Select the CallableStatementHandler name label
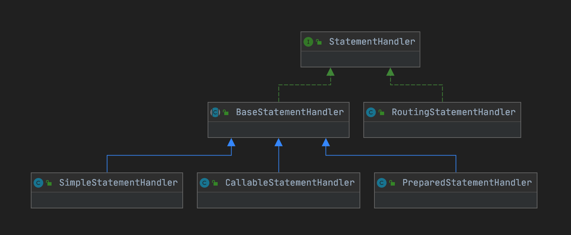The width and height of the screenshot is (571, 235). 290,183
